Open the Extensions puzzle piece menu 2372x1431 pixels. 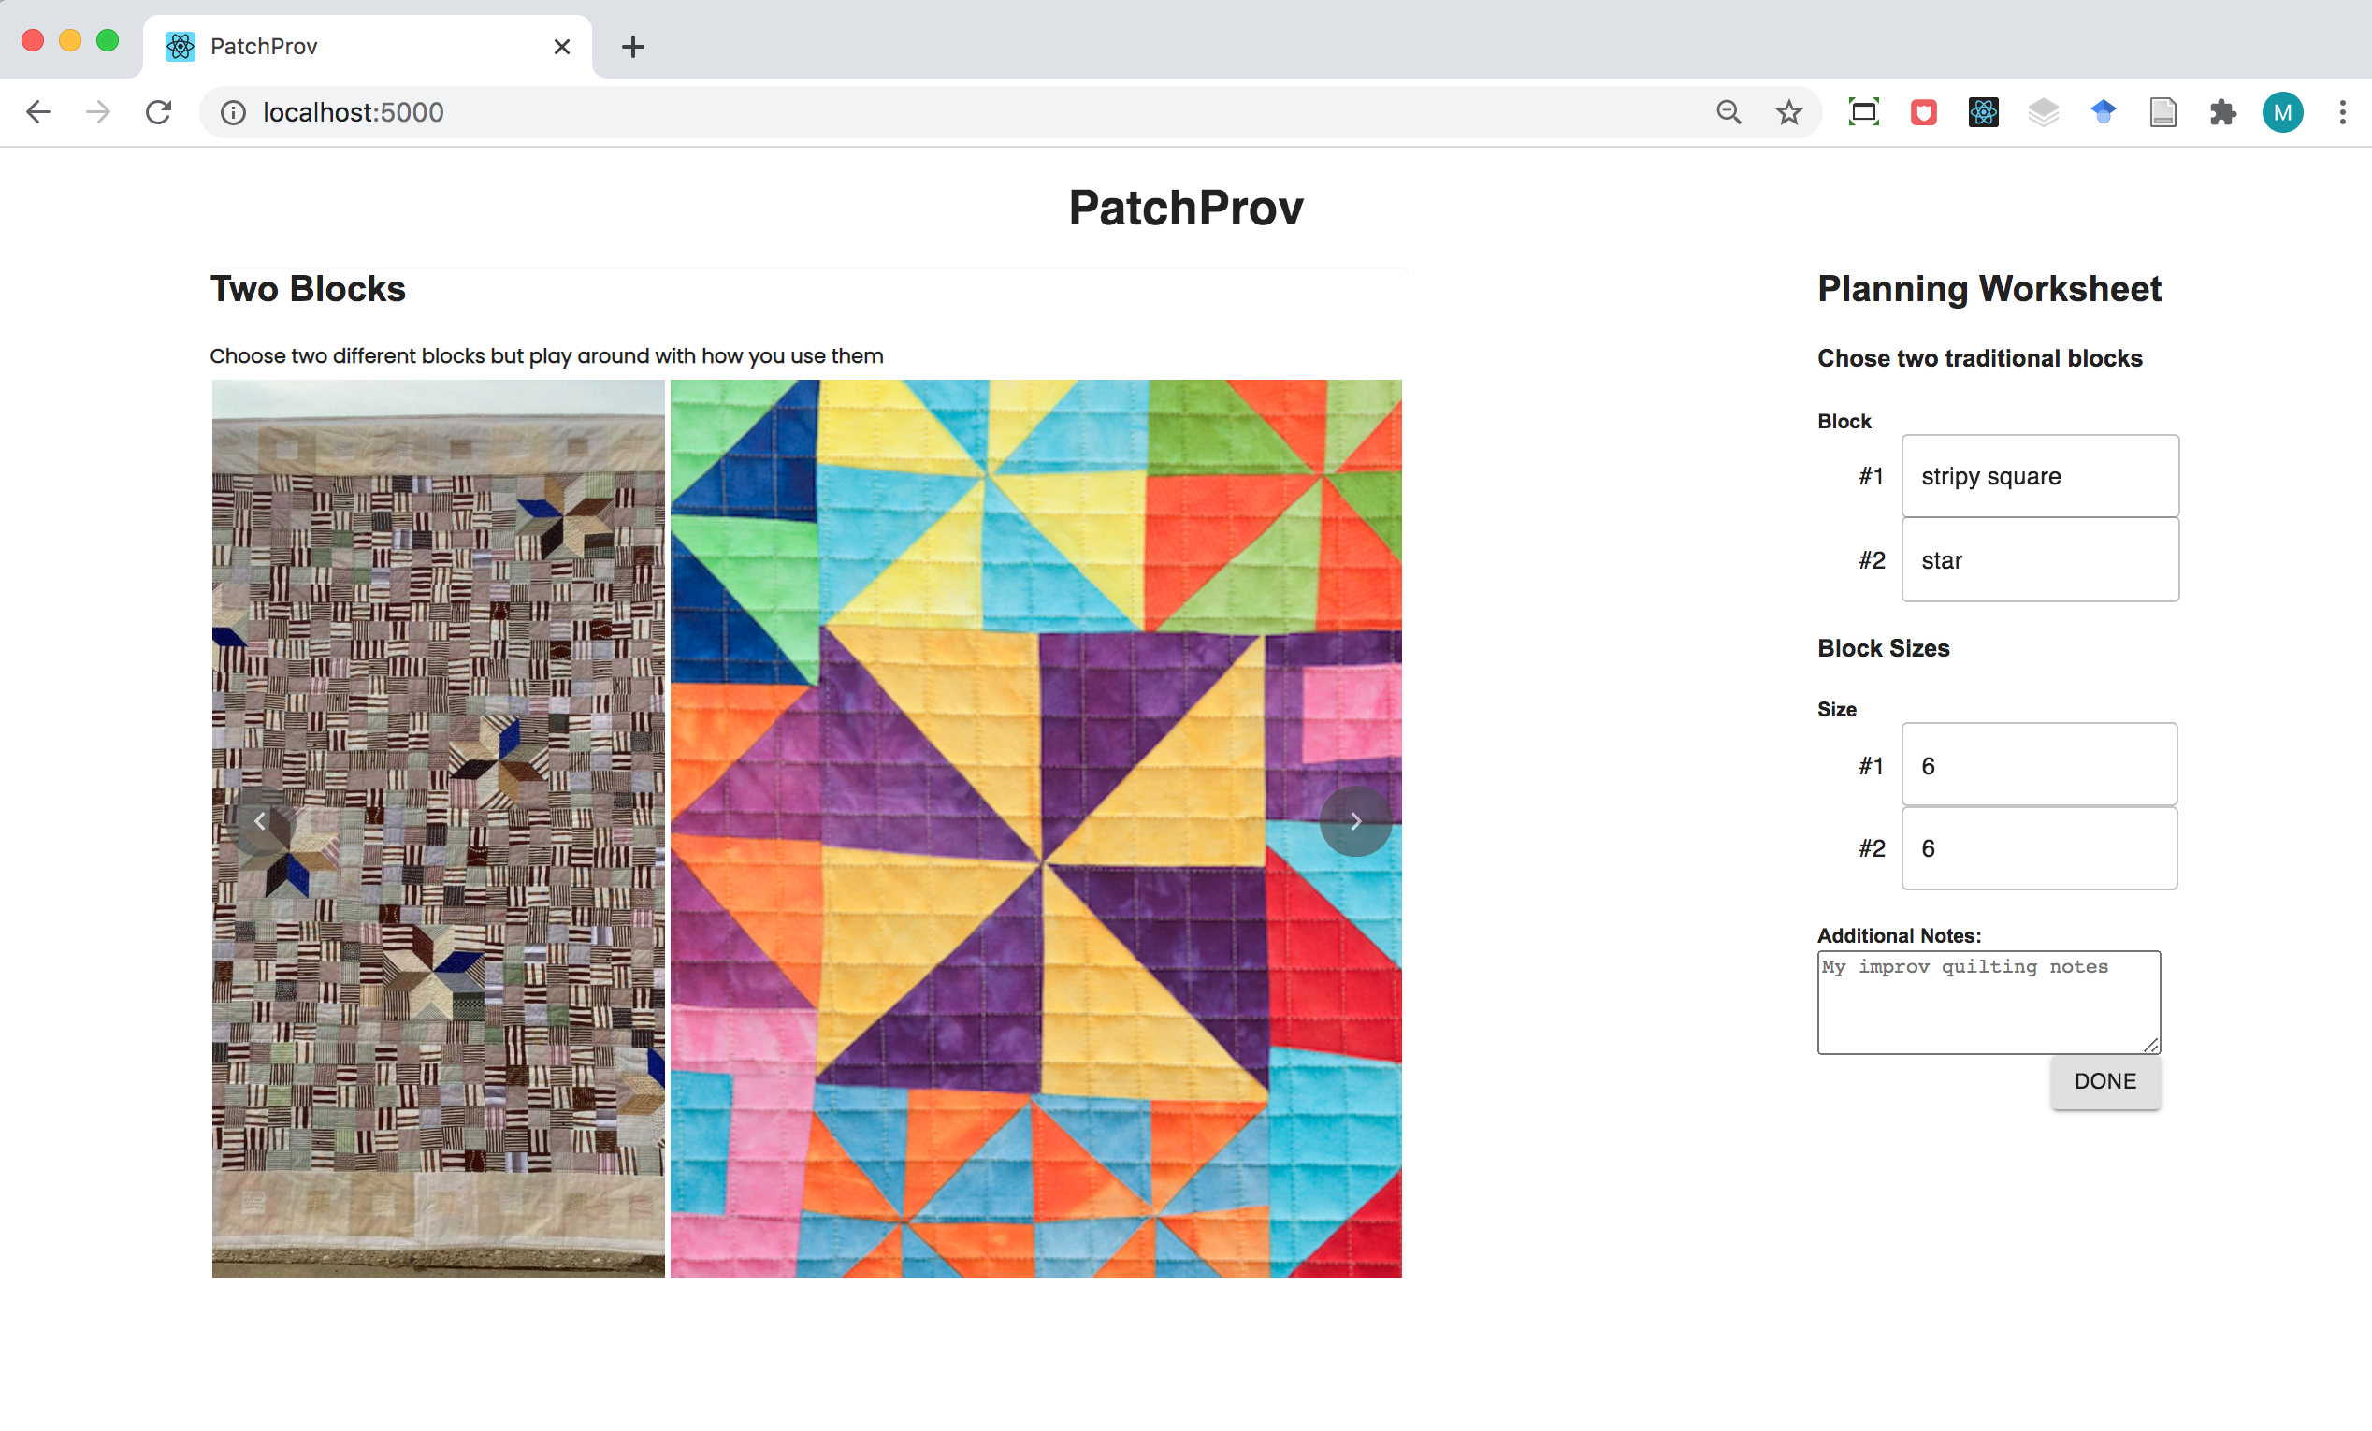point(2222,112)
